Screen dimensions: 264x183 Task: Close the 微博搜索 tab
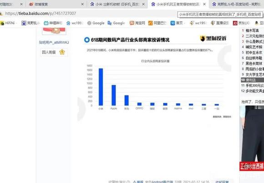(x=82, y=4)
